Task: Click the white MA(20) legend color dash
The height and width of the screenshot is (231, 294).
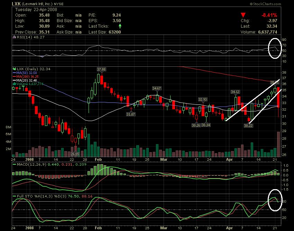Action: (x=15, y=80)
